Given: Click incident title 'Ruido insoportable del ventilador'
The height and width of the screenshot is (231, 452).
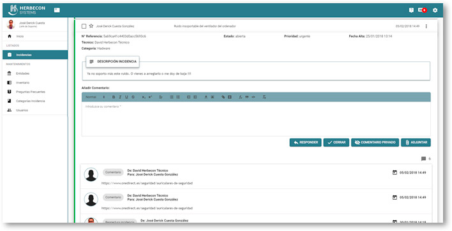Looking at the screenshot, I should (205, 26).
